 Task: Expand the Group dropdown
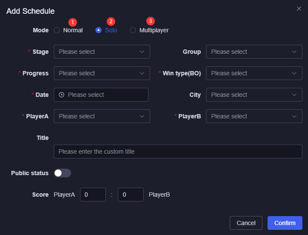[254, 52]
